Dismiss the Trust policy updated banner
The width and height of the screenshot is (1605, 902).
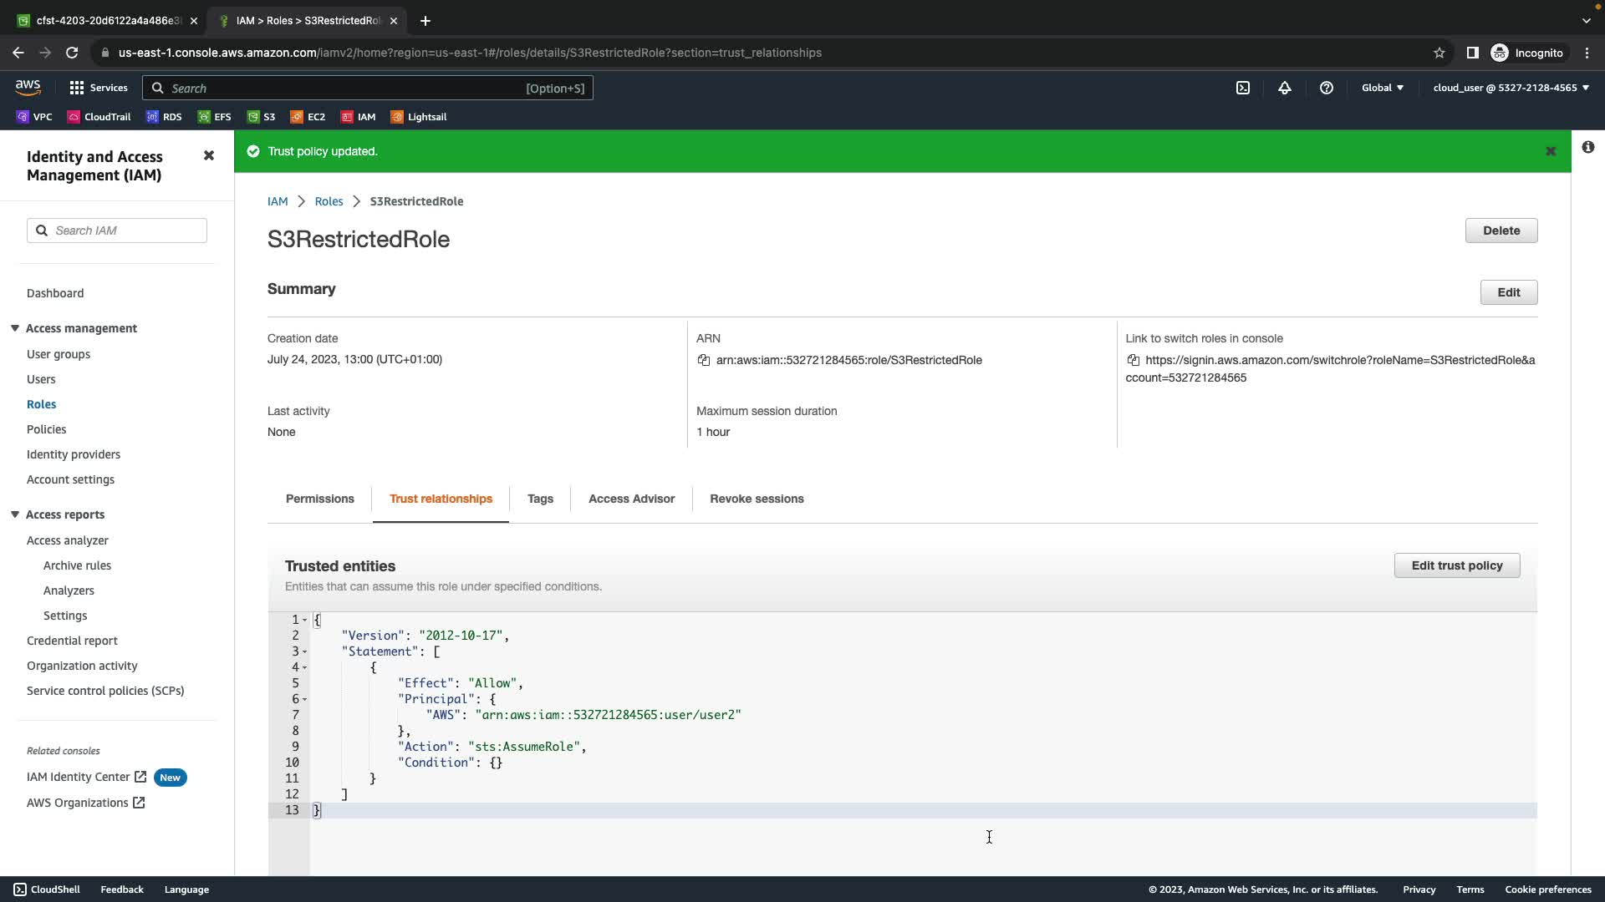(x=1551, y=151)
